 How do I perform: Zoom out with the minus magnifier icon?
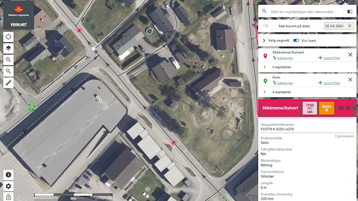click(x=8, y=71)
